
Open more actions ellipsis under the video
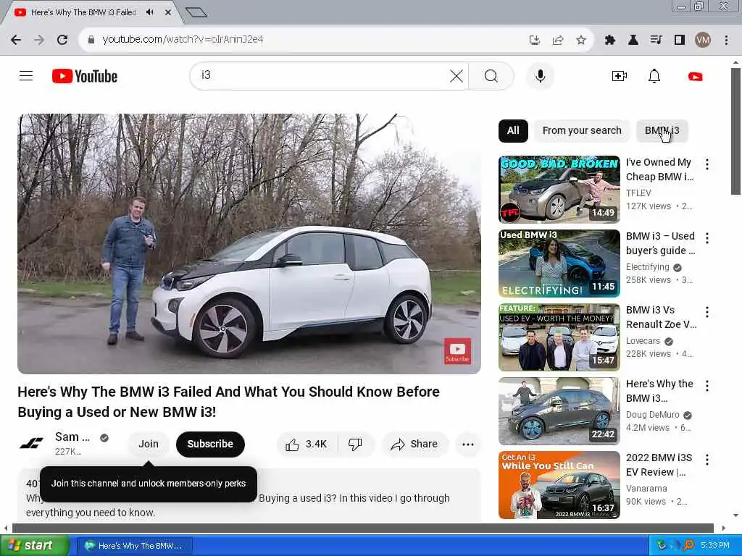(x=467, y=445)
